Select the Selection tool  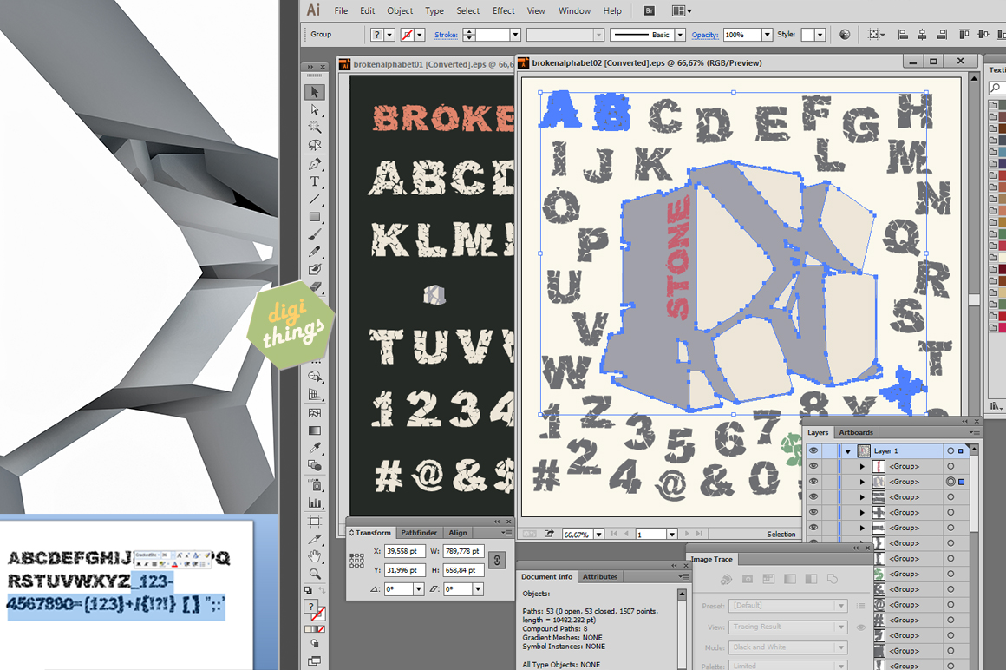[314, 92]
